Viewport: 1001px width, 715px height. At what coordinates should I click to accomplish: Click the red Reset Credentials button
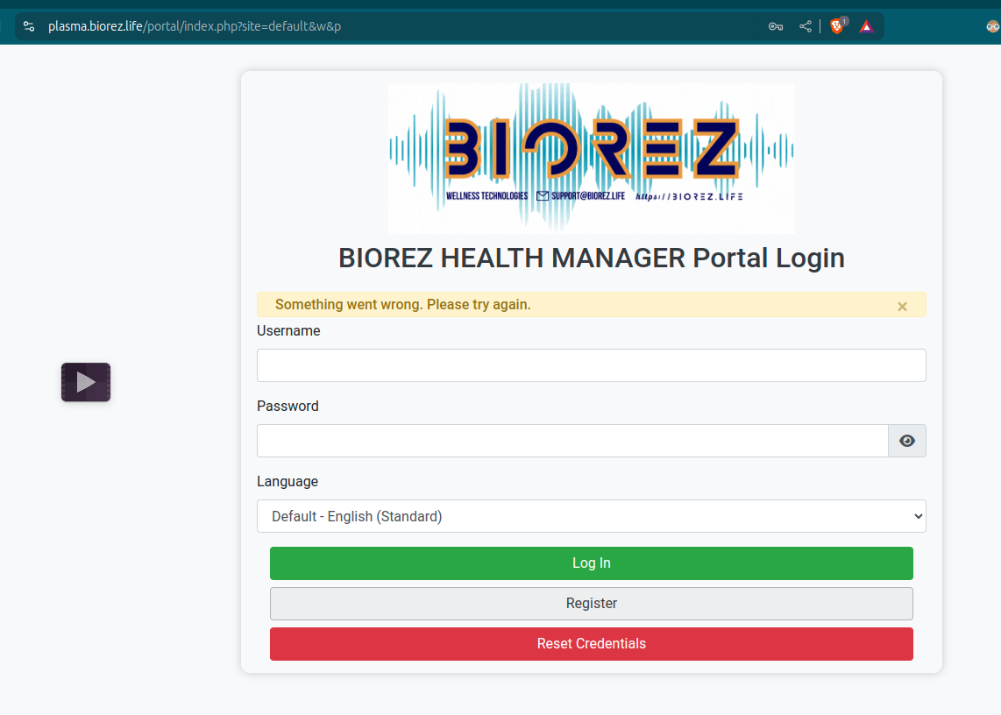click(591, 643)
